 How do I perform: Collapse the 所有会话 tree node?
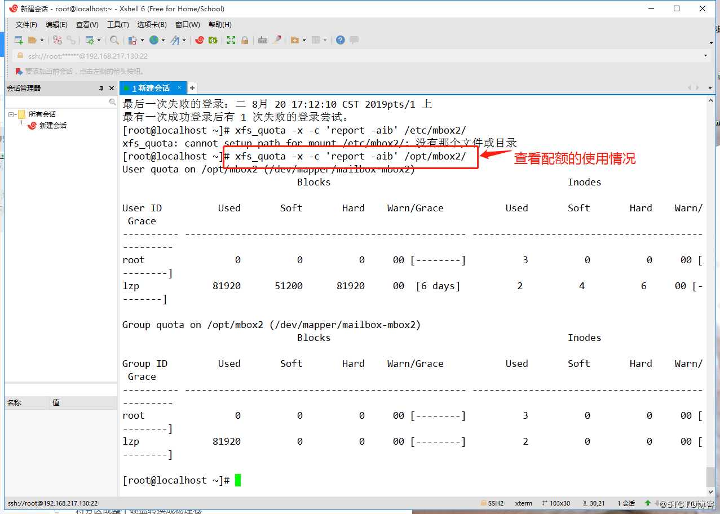pos(11,114)
